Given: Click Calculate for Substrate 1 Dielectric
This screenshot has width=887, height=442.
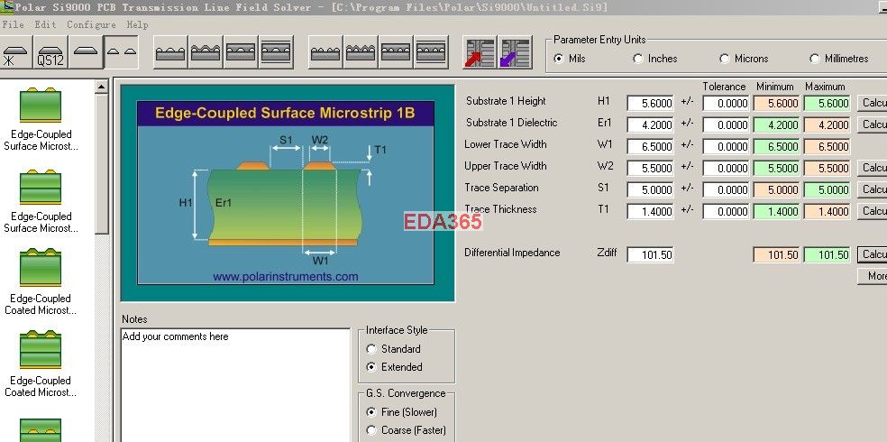Looking at the screenshot, I should [x=873, y=124].
